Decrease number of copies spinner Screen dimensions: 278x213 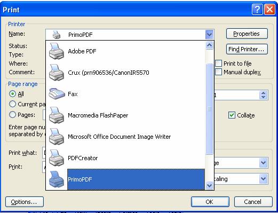(x=263, y=97)
